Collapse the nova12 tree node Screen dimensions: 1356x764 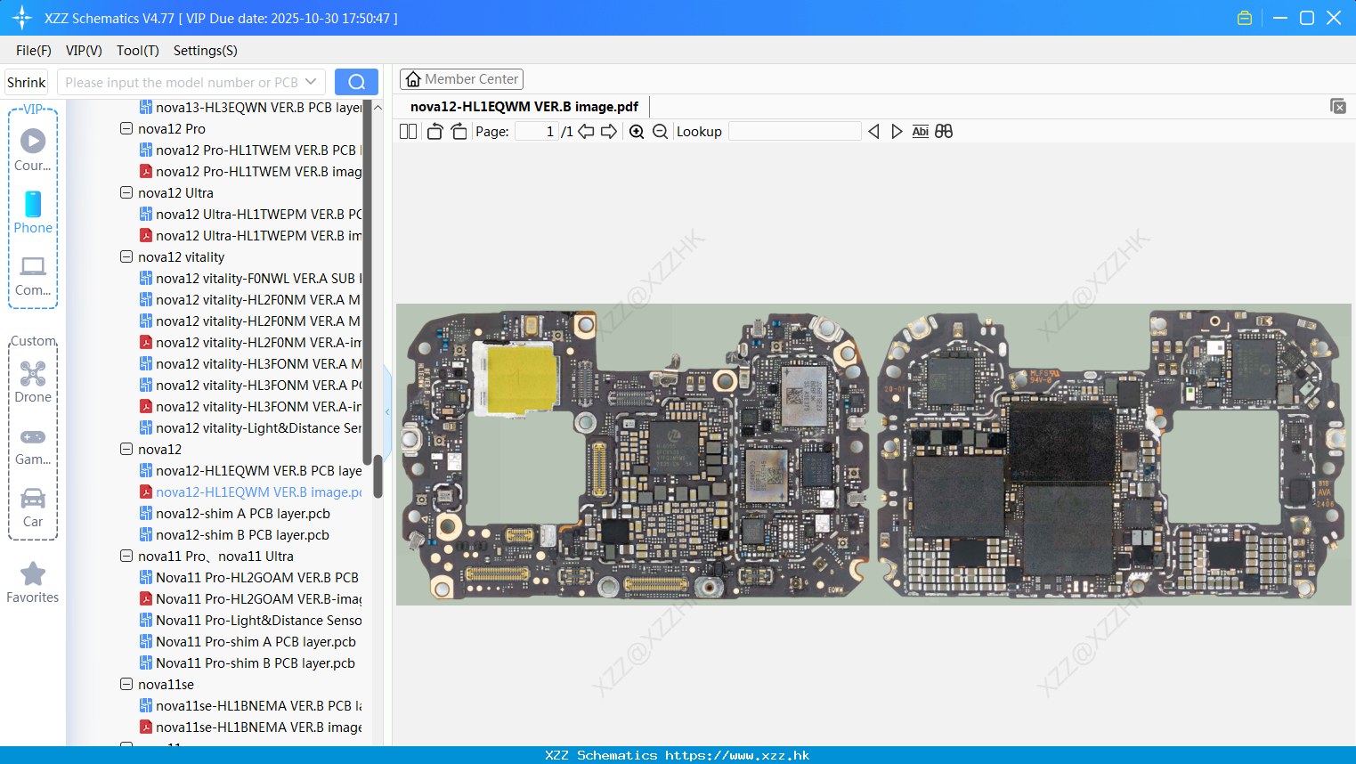coord(126,449)
